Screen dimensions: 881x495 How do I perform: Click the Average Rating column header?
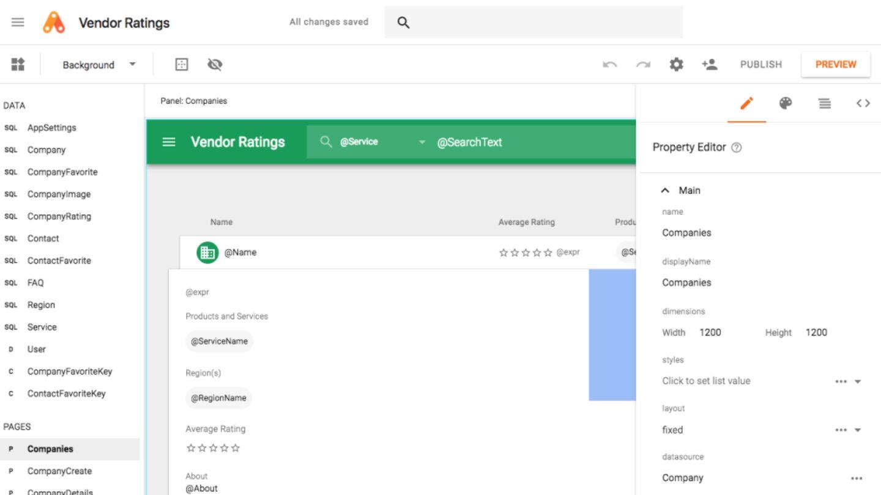point(527,222)
